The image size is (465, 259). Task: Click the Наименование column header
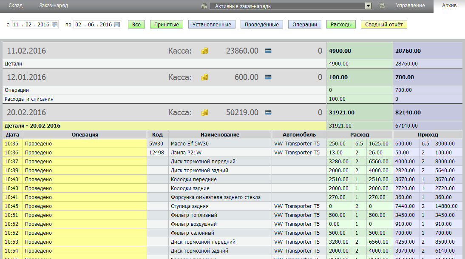click(220, 135)
